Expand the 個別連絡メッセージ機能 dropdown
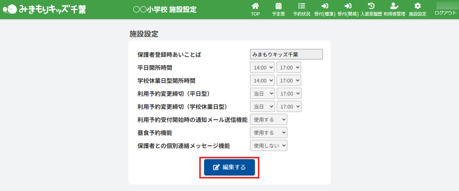The height and width of the screenshot is (191, 459). tap(268, 146)
